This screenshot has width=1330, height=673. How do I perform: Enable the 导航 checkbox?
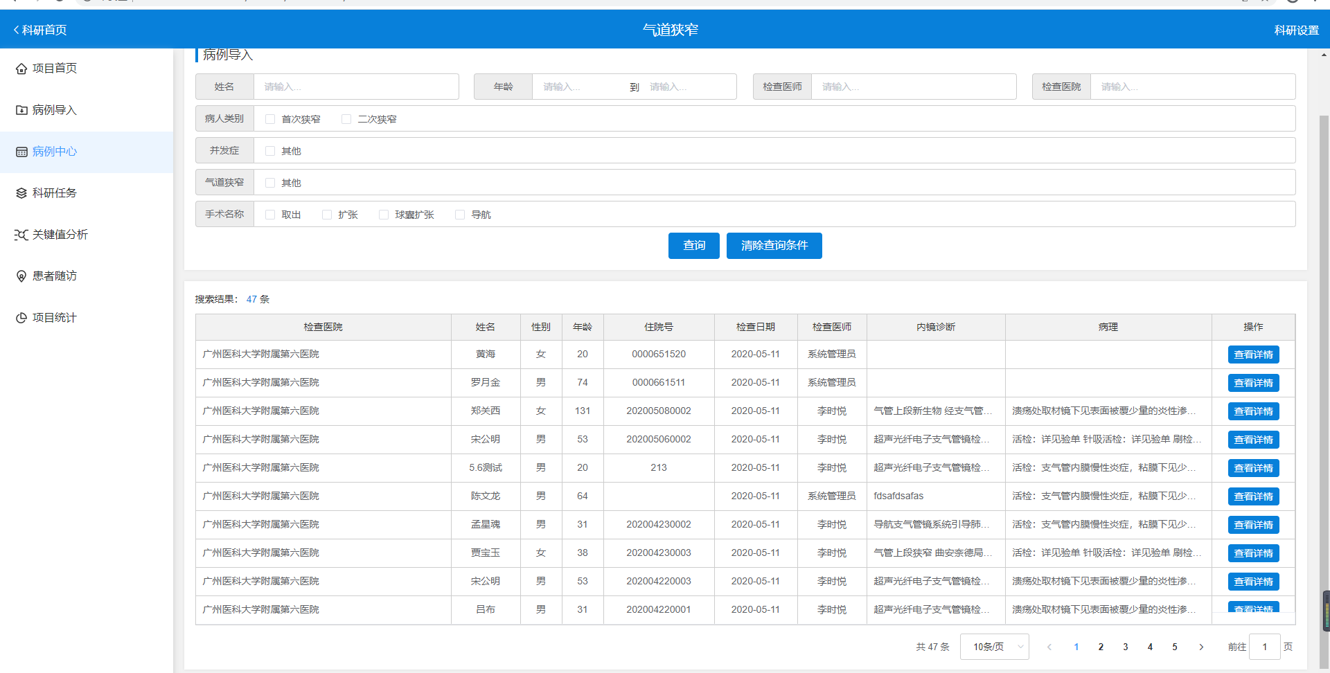tap(460, 215)
